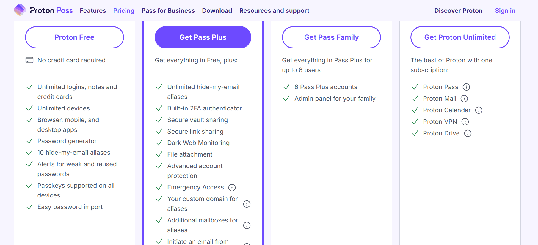This screenshot has height=245, width=538.
Task: Click the Get Proton Unlimited button
Action: tap(460, 37)
